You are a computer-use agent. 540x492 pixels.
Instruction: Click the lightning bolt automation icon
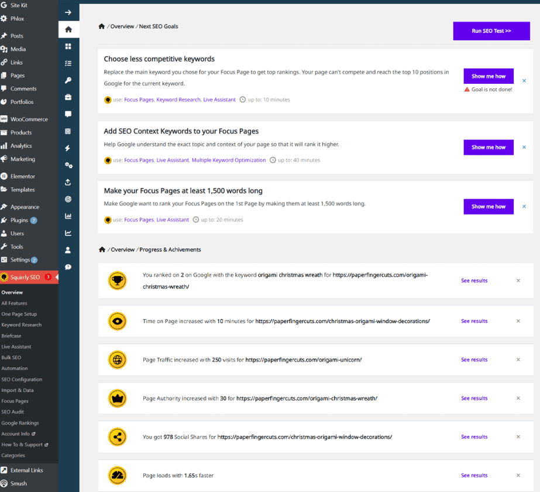coord(68,148)
